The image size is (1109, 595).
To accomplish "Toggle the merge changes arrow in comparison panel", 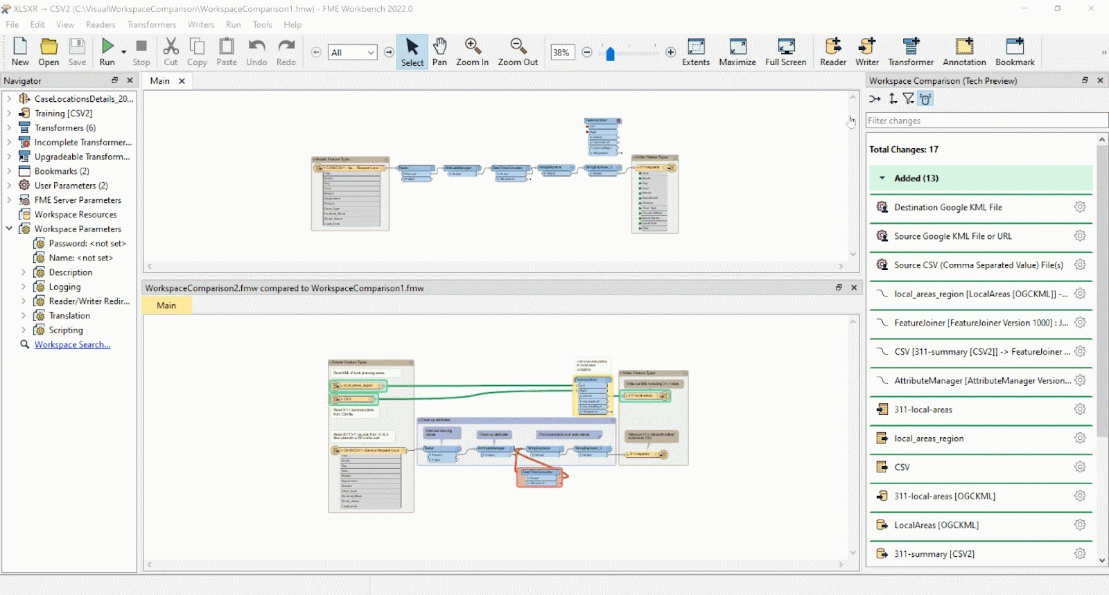I will pyautogui.click(x=875, y=99).
